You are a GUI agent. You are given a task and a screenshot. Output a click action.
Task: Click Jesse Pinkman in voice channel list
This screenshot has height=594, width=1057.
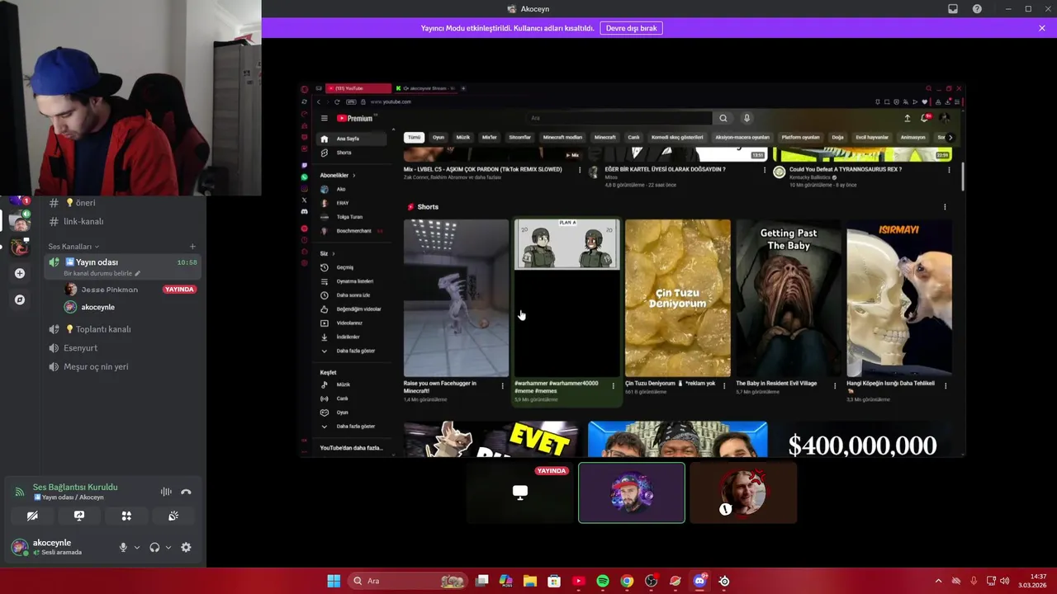coord(109,290)
